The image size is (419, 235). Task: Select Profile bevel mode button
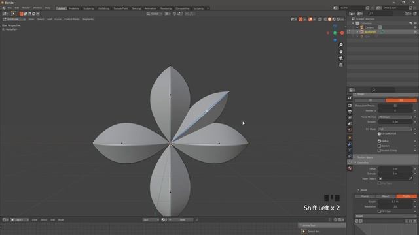407,196
